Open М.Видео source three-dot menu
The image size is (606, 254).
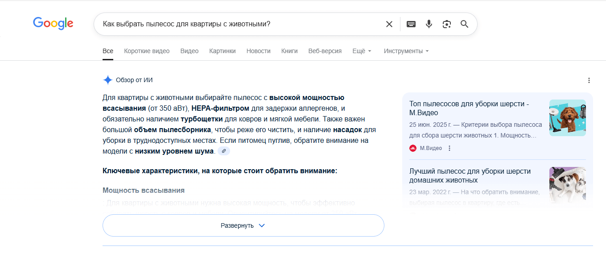[x=449, y=148]
